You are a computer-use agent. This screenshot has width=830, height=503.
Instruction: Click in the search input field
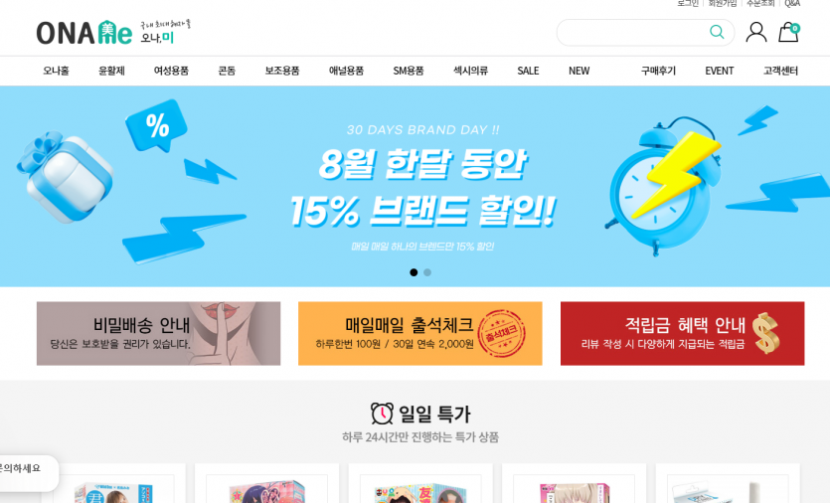tap(632, 32)
